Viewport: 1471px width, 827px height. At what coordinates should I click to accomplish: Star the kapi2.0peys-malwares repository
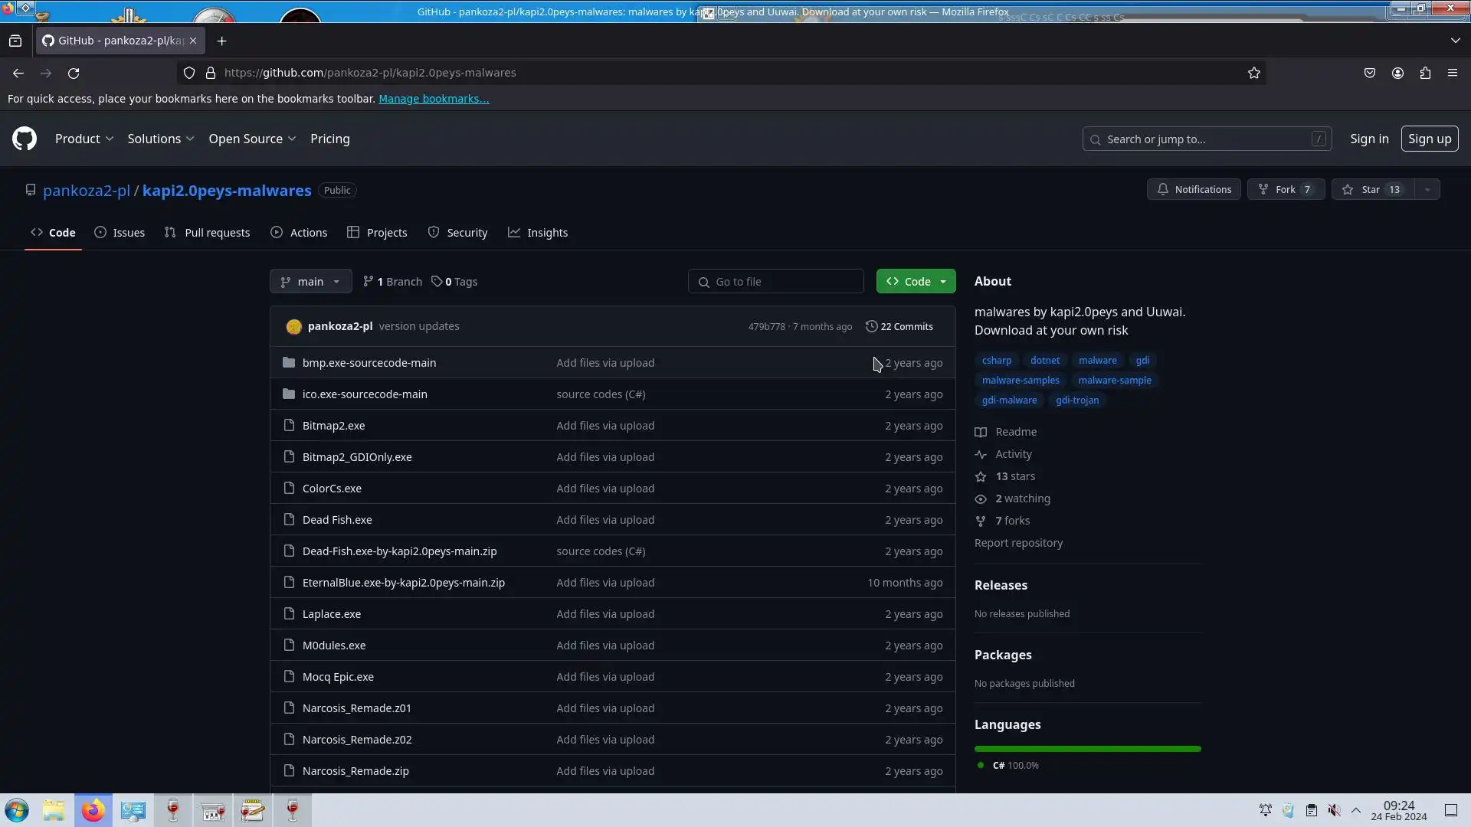[1372, 189]
